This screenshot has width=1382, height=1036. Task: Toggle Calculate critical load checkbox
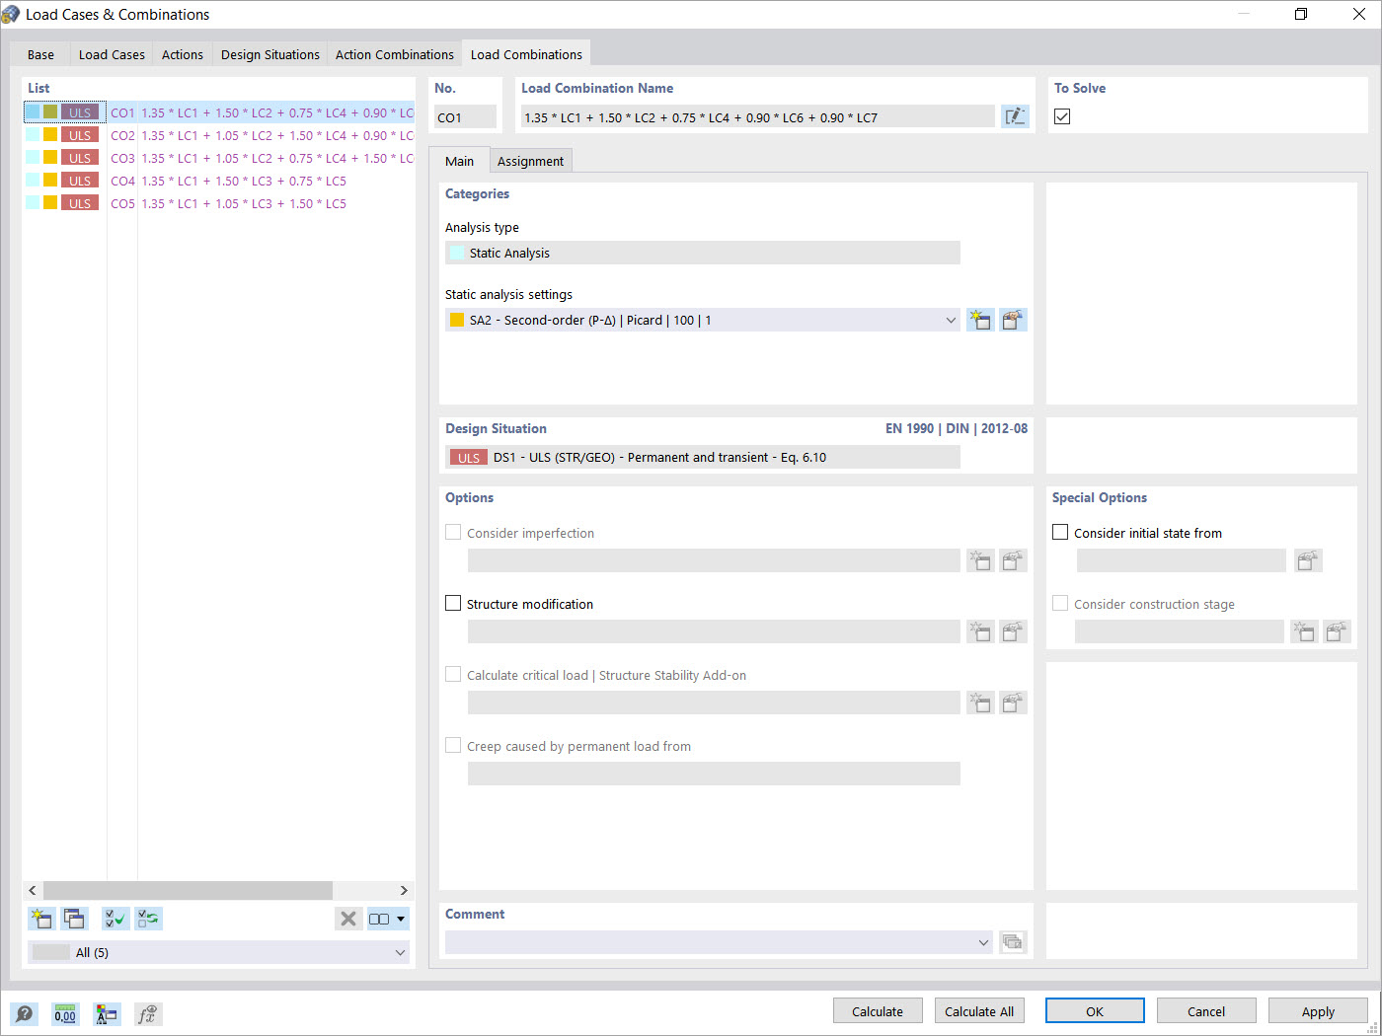(453, 674)
